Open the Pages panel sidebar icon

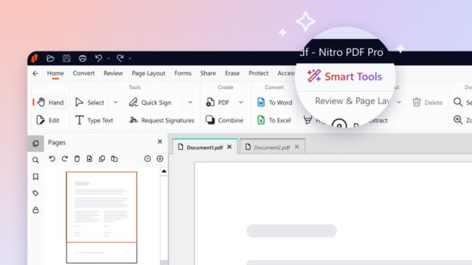pyautogui.click(x=35, y=144)
